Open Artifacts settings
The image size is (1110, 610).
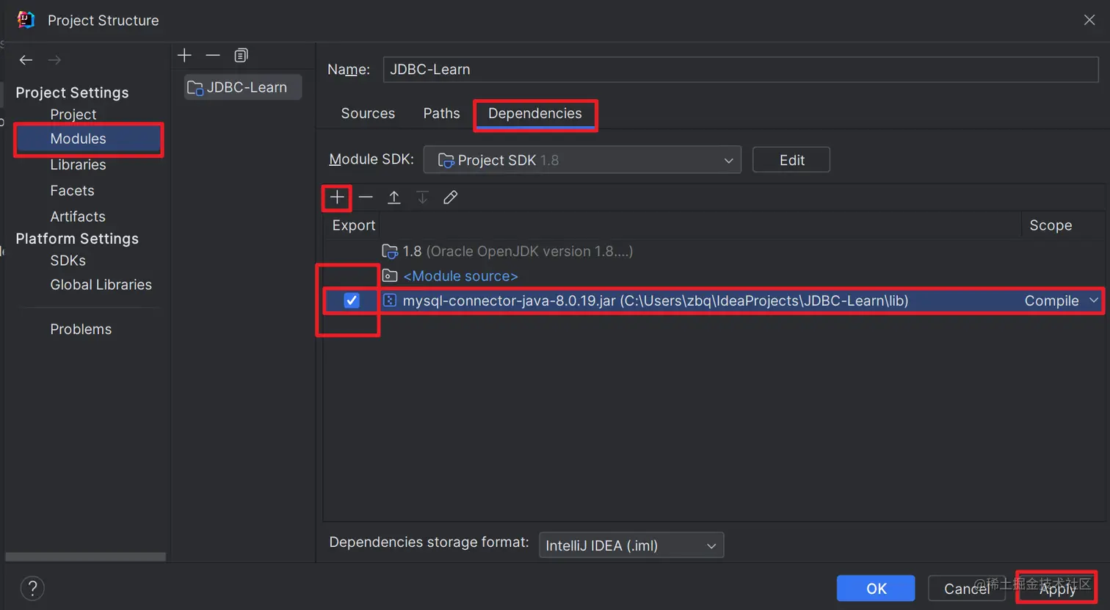click(x=78, y=217)
